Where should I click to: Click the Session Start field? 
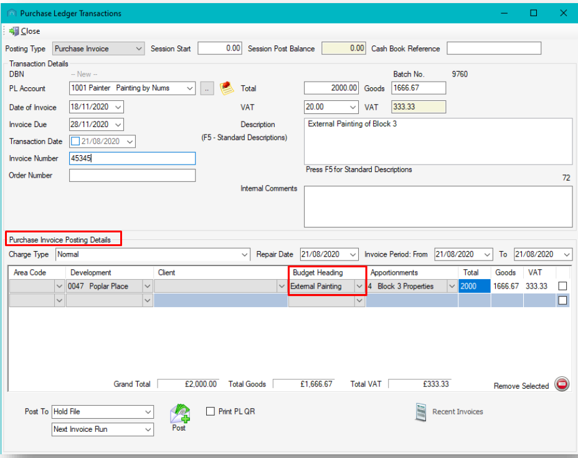click(x=220, y=49)
